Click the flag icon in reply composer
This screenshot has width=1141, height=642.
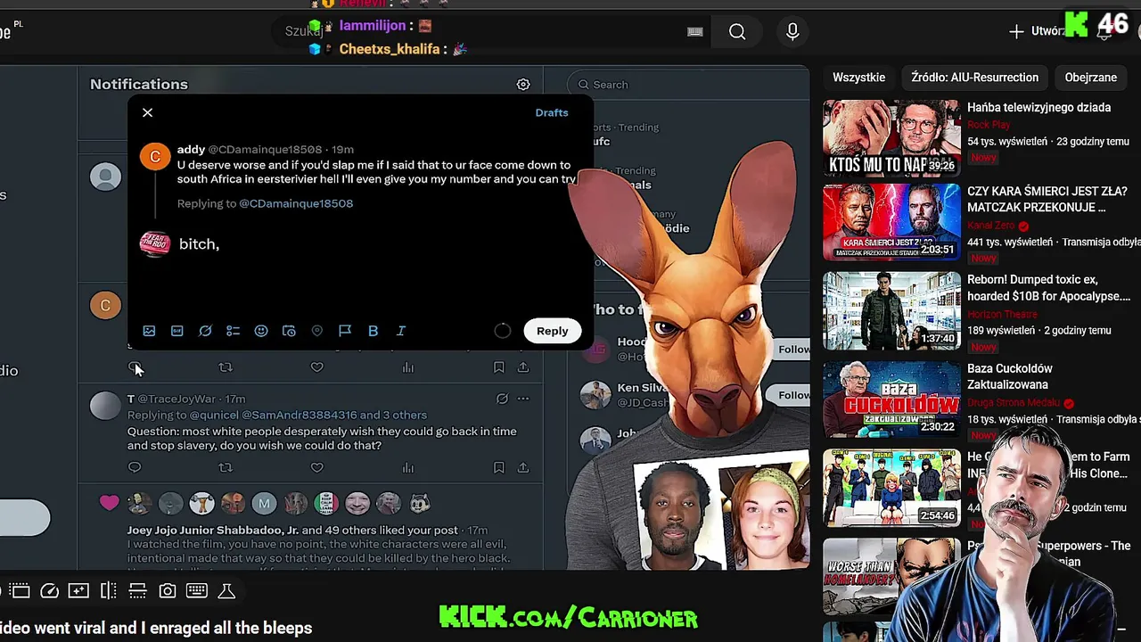[345, 331]
